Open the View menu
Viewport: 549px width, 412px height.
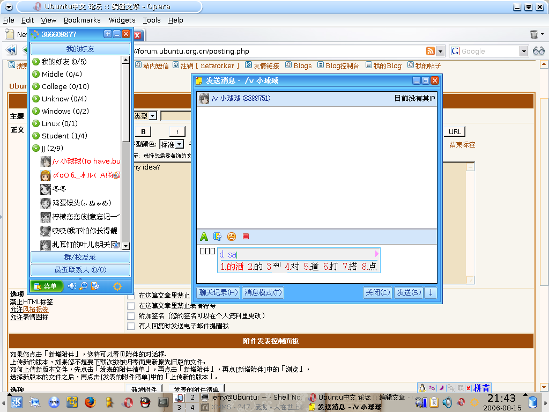49,20
